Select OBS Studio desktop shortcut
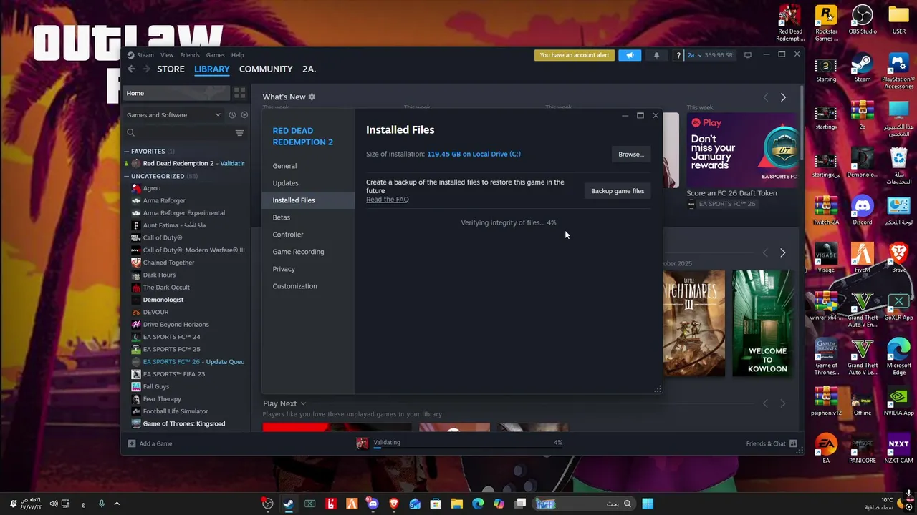 863,20
